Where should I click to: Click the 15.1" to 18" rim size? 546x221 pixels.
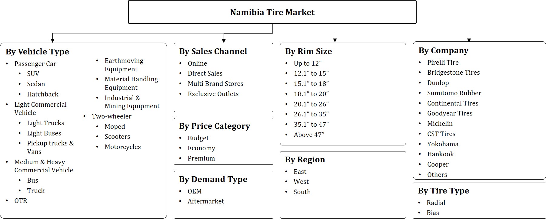[311, 84]
